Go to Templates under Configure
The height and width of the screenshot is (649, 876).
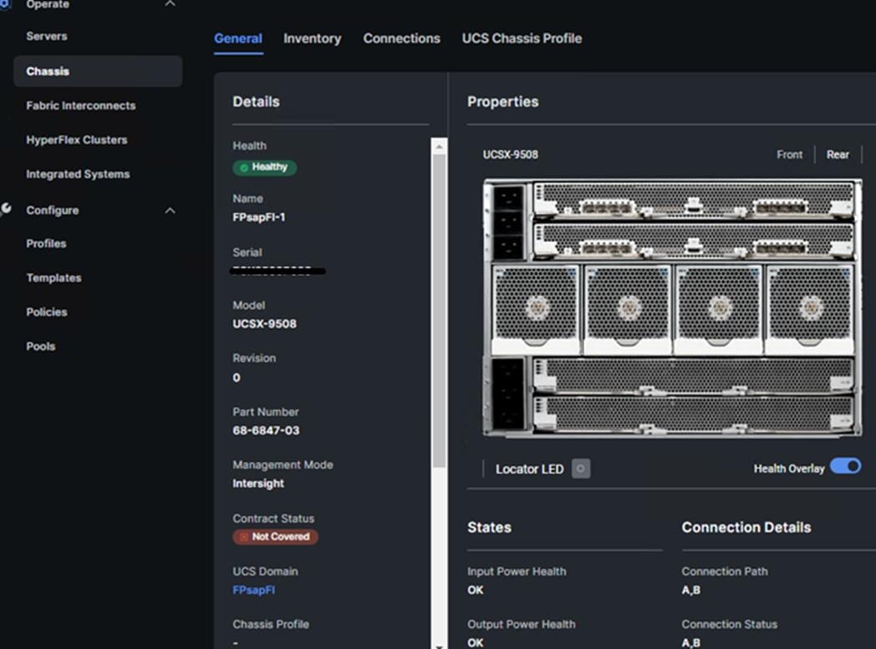pyautogui.click(x=53, y=278)
